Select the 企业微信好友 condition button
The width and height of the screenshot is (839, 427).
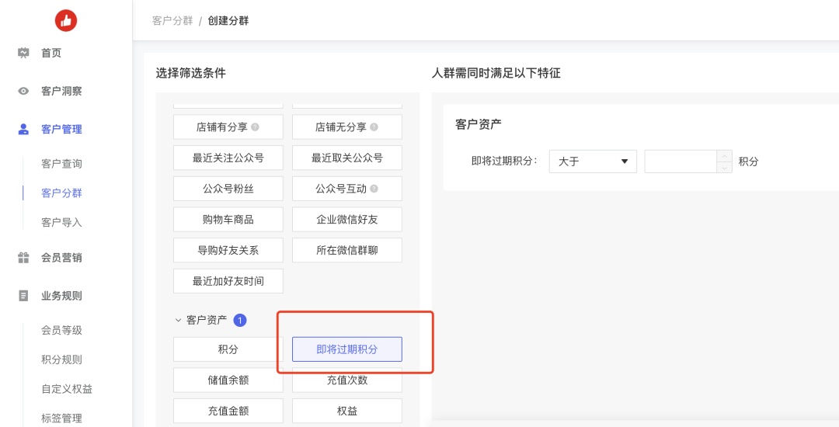(x=346, y=220)
